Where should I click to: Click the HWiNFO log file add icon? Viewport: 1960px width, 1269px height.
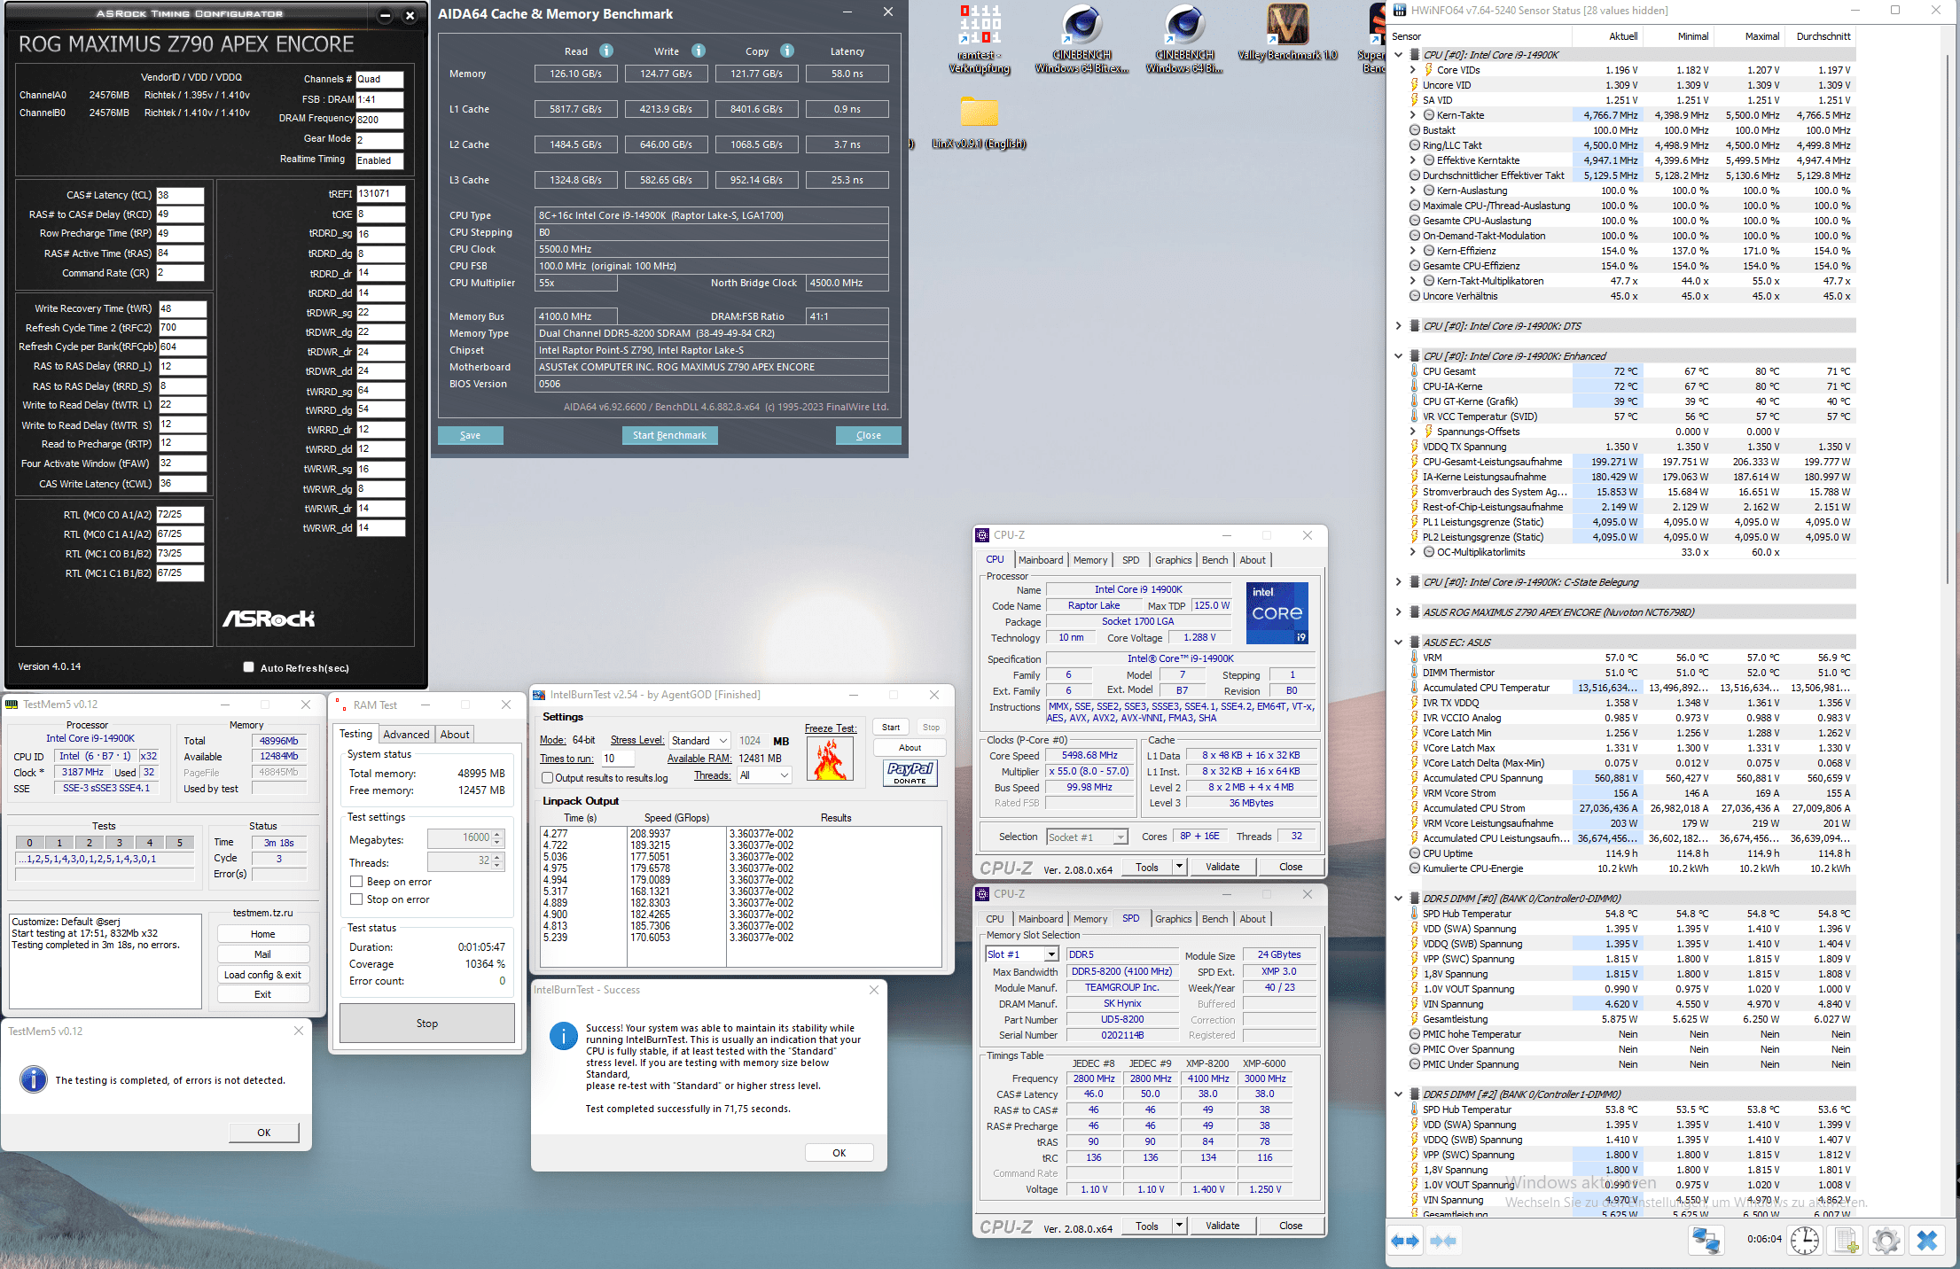click(x=1846, y=1241)
